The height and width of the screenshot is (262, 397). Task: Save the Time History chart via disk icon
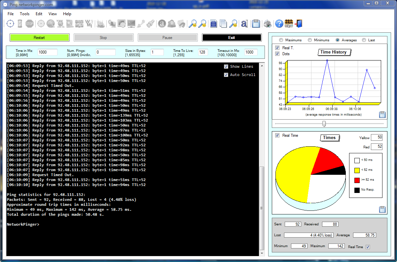tap(382, 115)
